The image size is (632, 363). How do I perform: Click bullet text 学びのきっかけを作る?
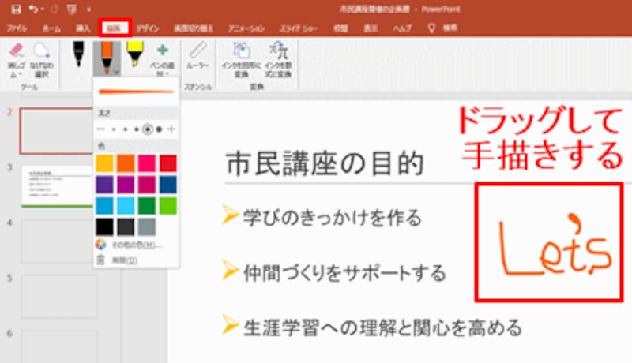coord(332,218)
